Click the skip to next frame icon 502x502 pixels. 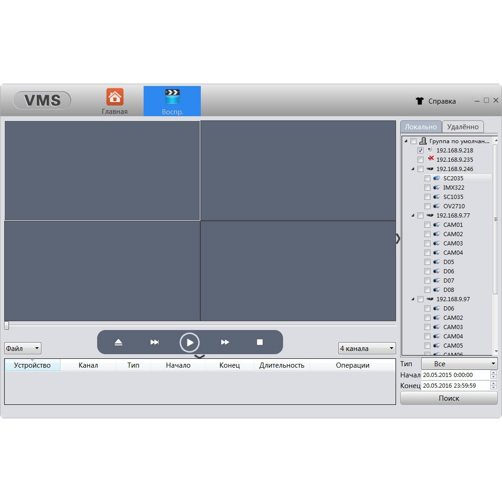[x=155, y=342]
